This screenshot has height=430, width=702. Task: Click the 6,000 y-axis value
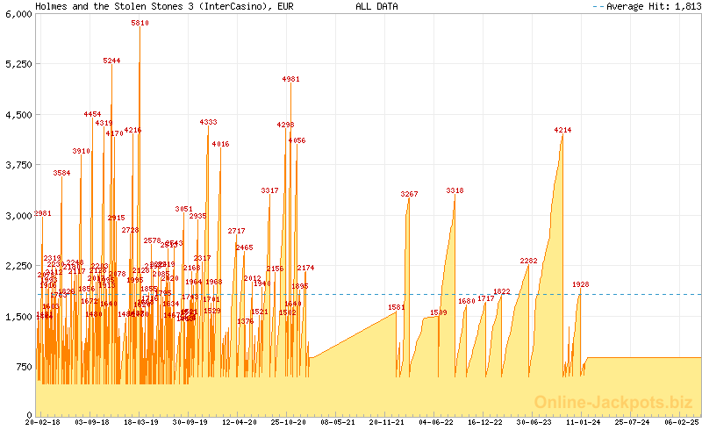tap(18, 14)
